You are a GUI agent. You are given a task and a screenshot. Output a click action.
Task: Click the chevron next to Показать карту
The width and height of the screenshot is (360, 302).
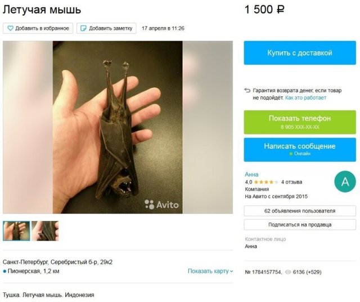(x=231, y=272)
